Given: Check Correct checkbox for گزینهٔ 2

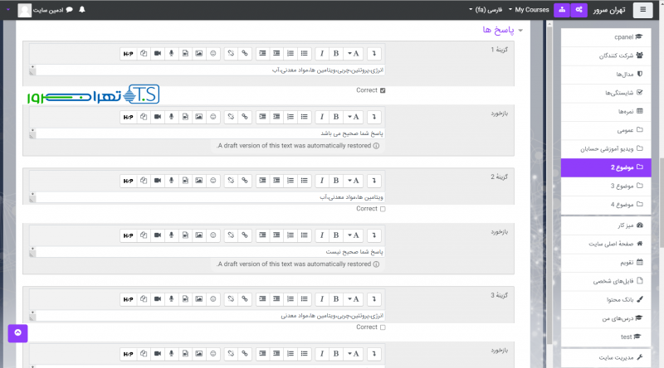Looking at the screenshot, I should coord(383,209).
